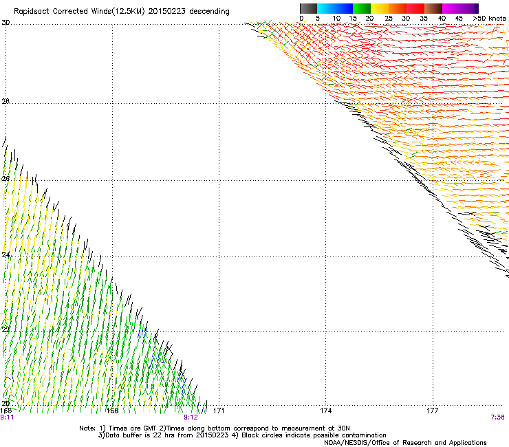The width and height of the screenshot is (509, 447).
Task: Click the green 15-20 knots color segment
Action: [x=362, y=8]
